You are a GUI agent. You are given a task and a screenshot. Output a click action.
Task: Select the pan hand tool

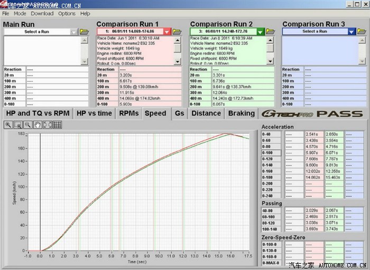38,125
